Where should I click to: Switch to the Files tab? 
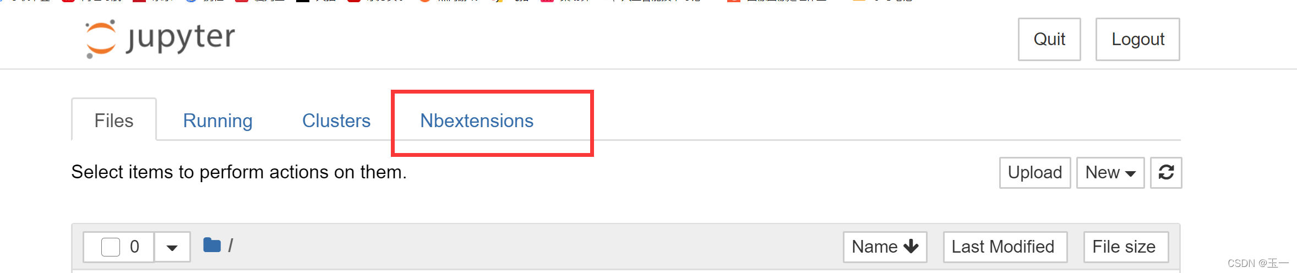pyautogui.click(x=114, y=121)
